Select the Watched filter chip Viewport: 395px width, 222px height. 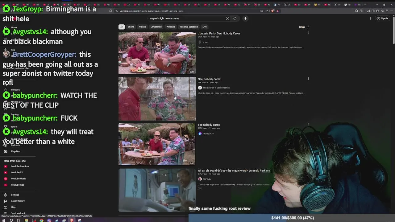tap(171, 27)
